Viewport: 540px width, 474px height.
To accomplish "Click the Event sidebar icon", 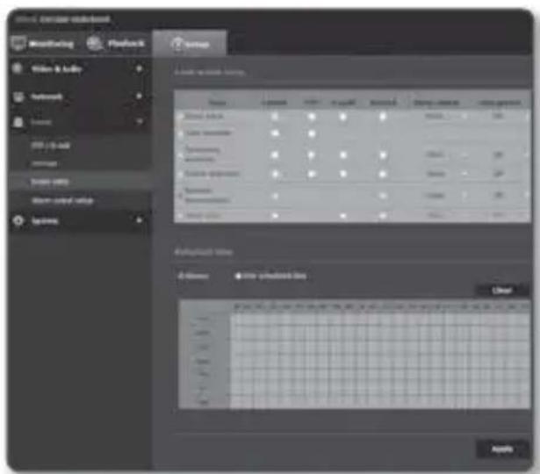I will coord(18,121).
